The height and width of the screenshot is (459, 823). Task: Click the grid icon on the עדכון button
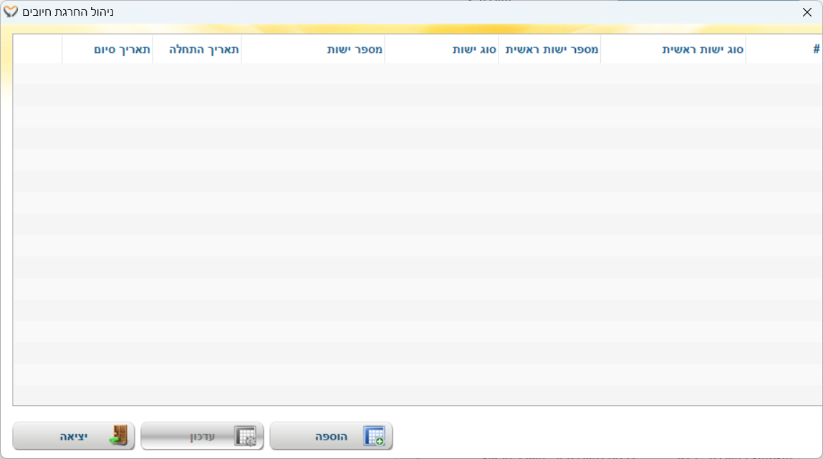tap(246, 436)
